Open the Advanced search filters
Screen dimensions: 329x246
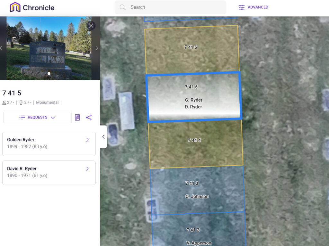(253, 7)
